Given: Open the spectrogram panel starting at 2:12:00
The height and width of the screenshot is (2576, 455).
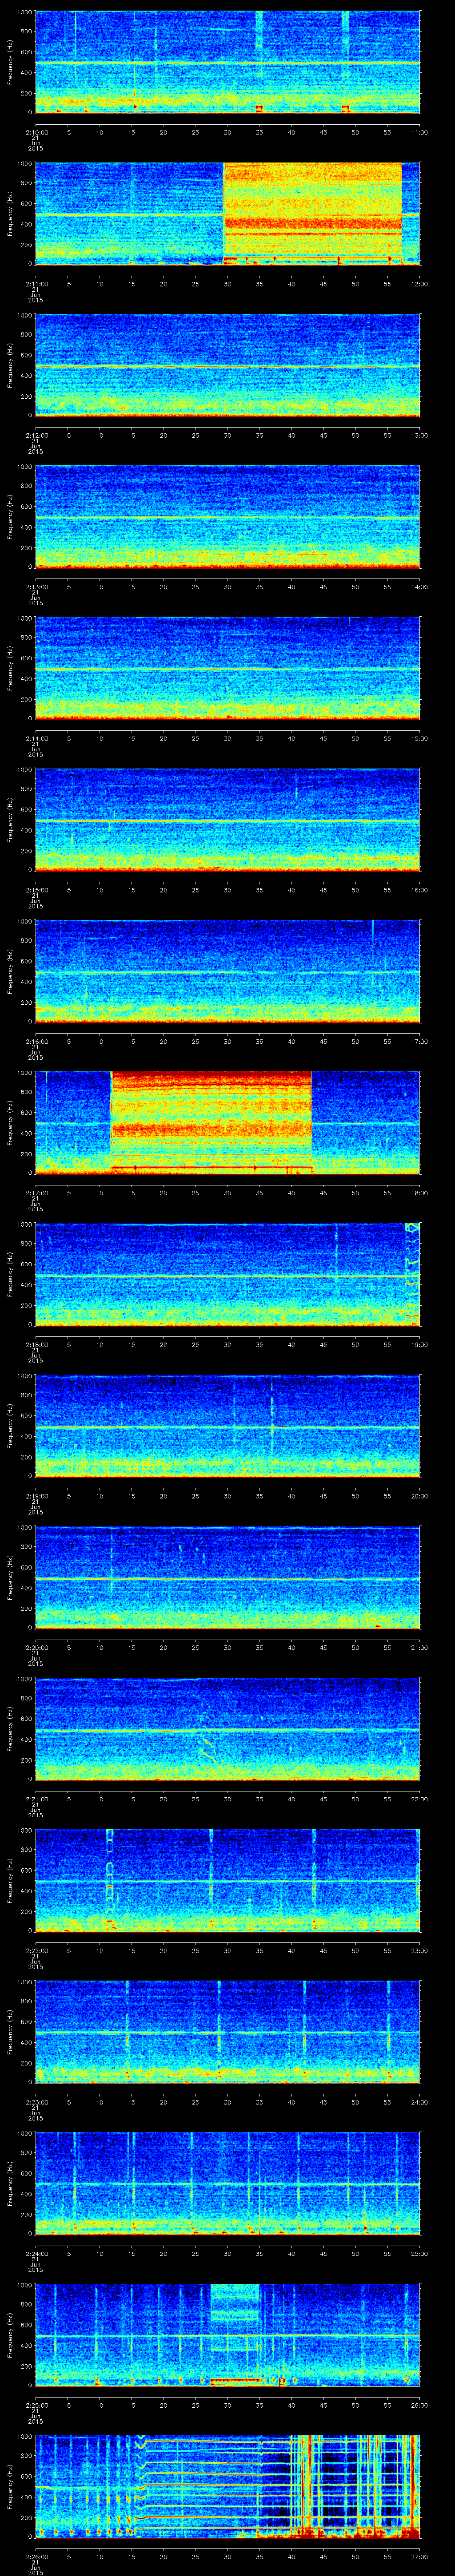Looking at the screenshot, I should point(228,365).
